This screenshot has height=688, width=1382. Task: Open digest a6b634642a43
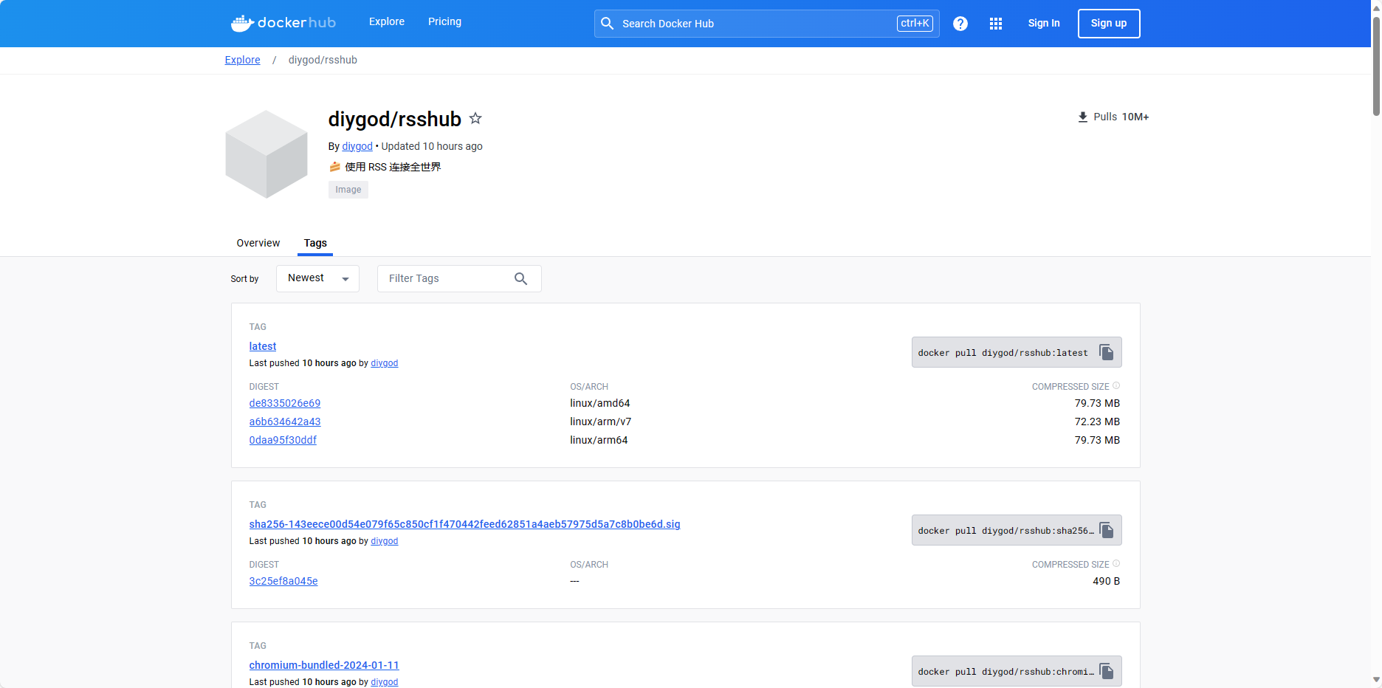(x=285, y=422)
